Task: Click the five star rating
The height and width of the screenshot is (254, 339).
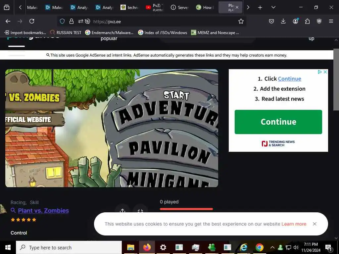Action: 24,220
